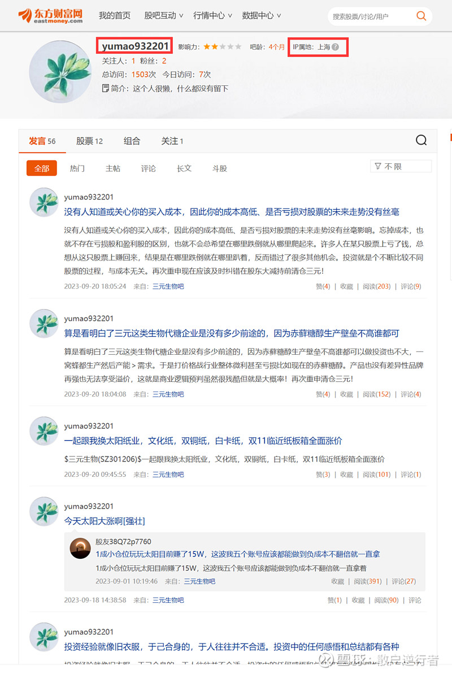The width and height of the screenshot is (452, 674).
Task: Click avatar beside the 09:45:55 post
Action: [x=44, y=431]
